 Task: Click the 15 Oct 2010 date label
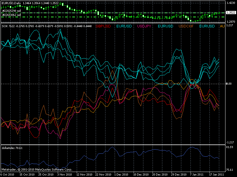[x=27, y=175]
